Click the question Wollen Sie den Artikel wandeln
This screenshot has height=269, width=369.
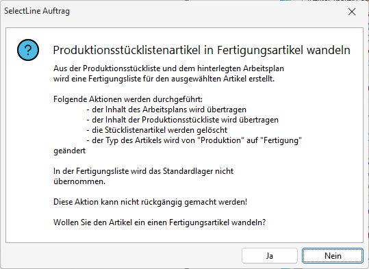click(x=160, y=222)
